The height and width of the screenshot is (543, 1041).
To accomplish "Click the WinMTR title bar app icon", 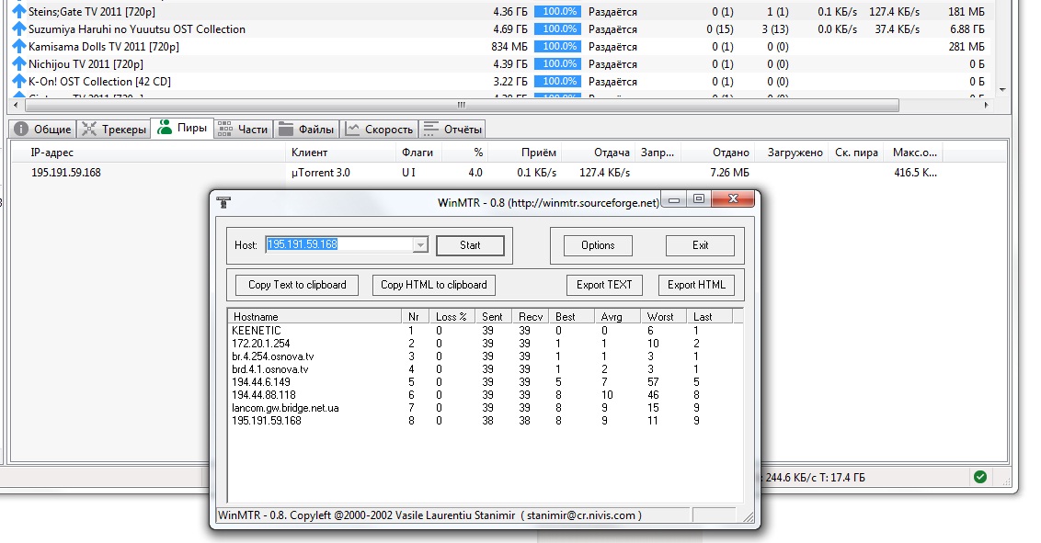I will (223, 202).
